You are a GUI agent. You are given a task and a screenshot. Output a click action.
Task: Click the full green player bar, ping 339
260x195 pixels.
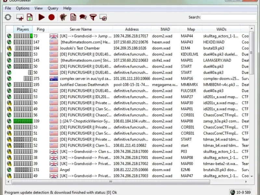pyautogui.click(x=23, y=121)
